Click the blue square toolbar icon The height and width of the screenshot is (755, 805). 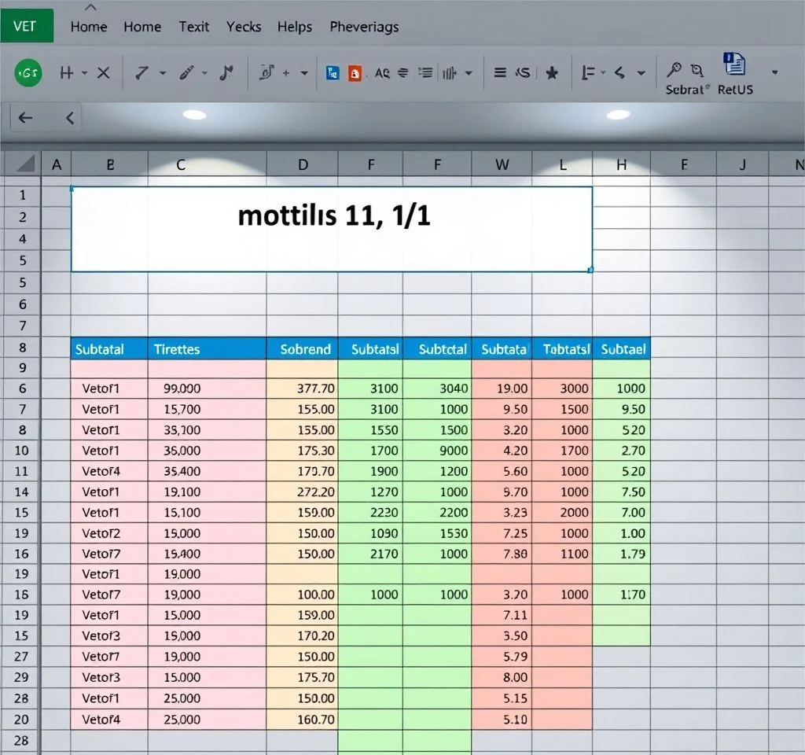pyautogui.click(x=333, y=73)
